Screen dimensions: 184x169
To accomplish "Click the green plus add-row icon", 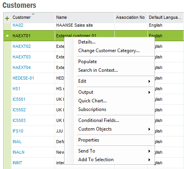I will pyautogui.click(x=7, y=18).
